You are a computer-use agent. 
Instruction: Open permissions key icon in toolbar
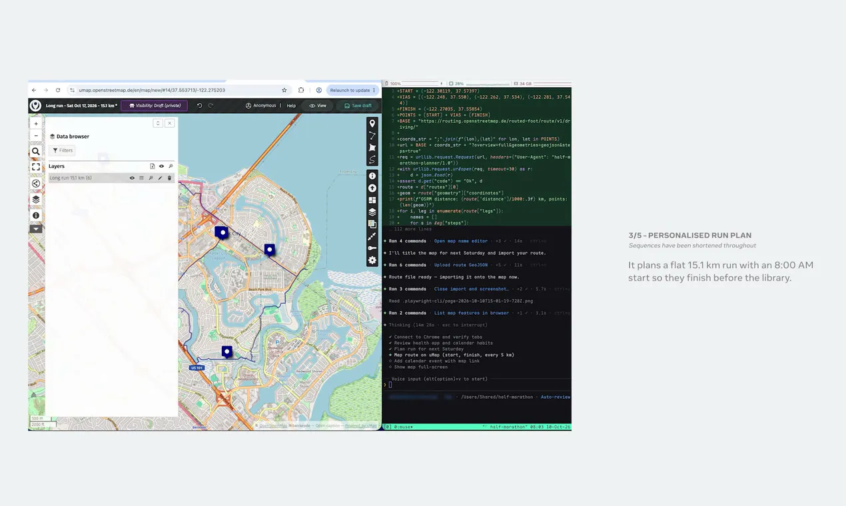point(372,248)
